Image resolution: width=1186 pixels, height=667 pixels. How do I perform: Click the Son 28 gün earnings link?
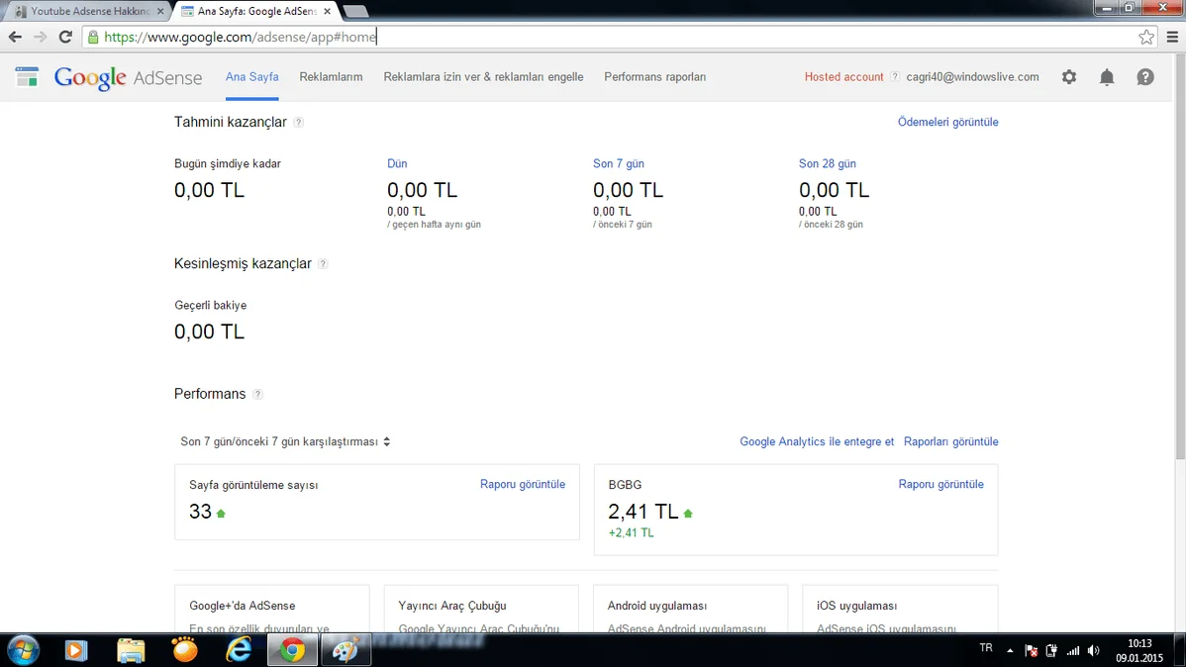(828, 163)
